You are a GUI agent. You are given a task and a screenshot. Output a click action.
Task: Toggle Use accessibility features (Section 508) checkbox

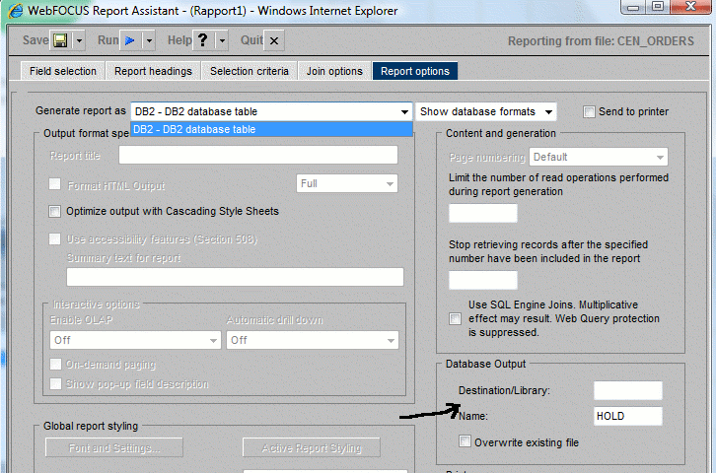pyautogui.click(x=55, y=239)
